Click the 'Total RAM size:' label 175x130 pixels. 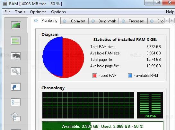(x=102, y=47)
